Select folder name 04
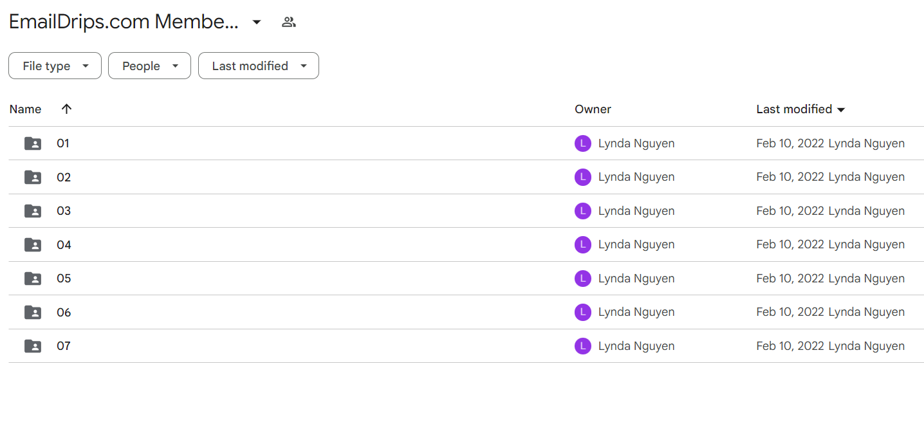924x431 pixels. point(64,244)
